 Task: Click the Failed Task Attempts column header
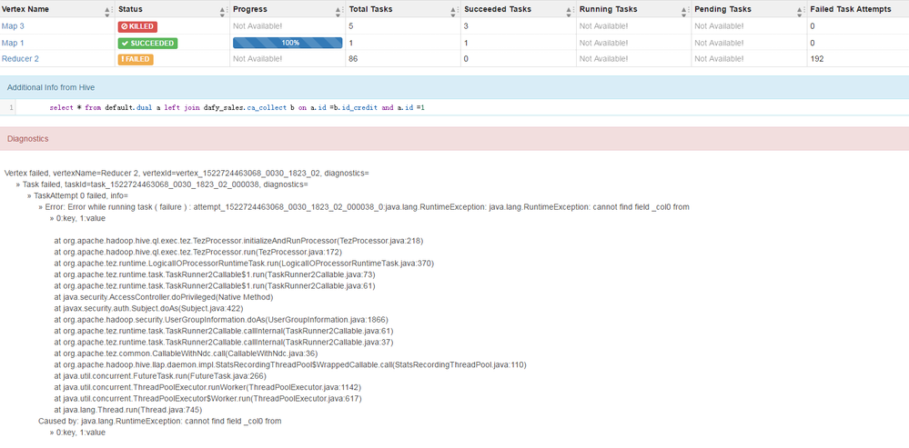point(851,9)
